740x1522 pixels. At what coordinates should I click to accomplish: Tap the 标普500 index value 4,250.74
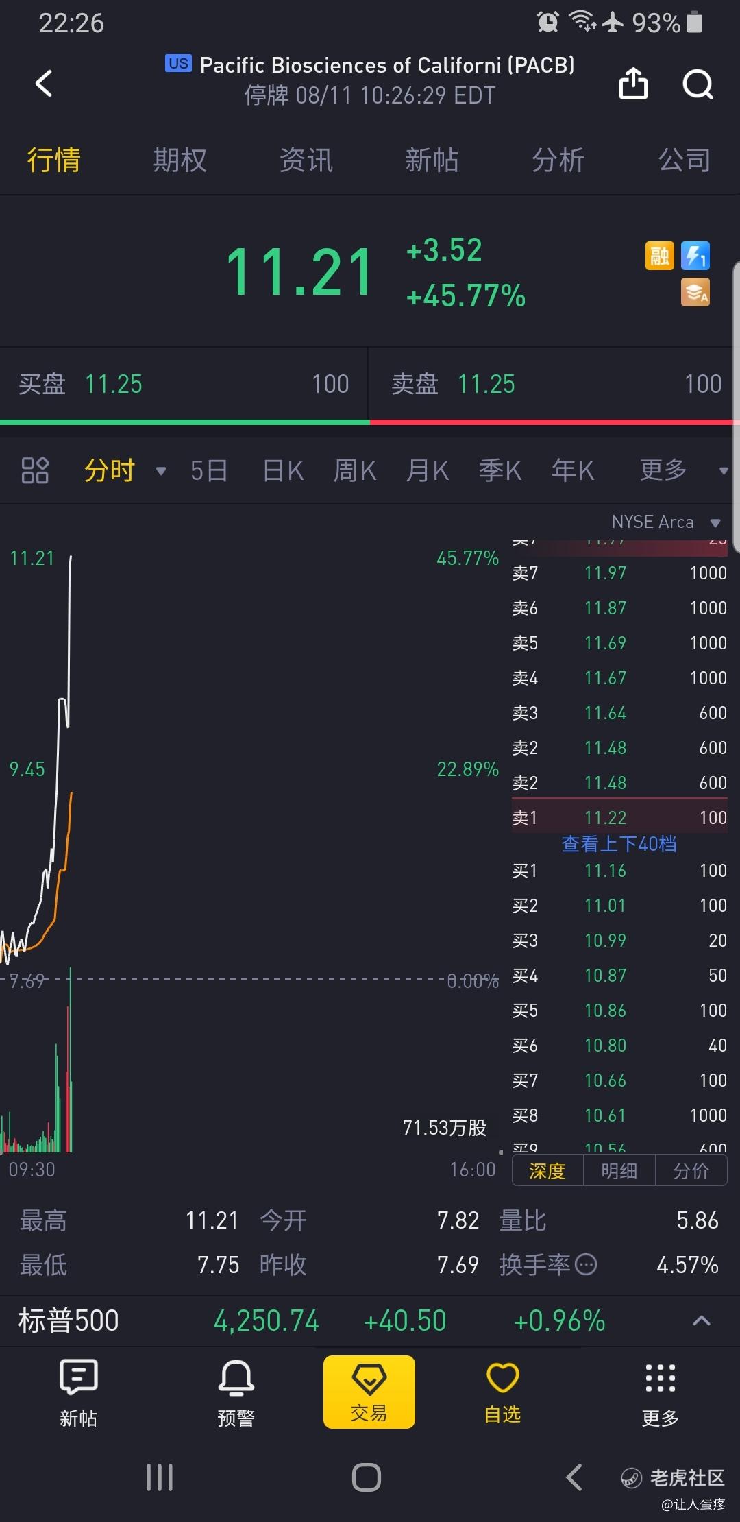(266, 1320)
